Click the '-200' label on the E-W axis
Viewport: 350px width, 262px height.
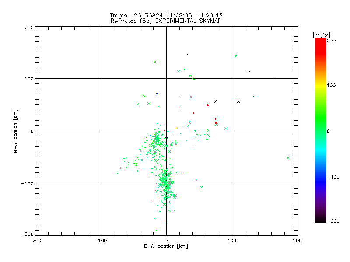(x=35, y=241)
